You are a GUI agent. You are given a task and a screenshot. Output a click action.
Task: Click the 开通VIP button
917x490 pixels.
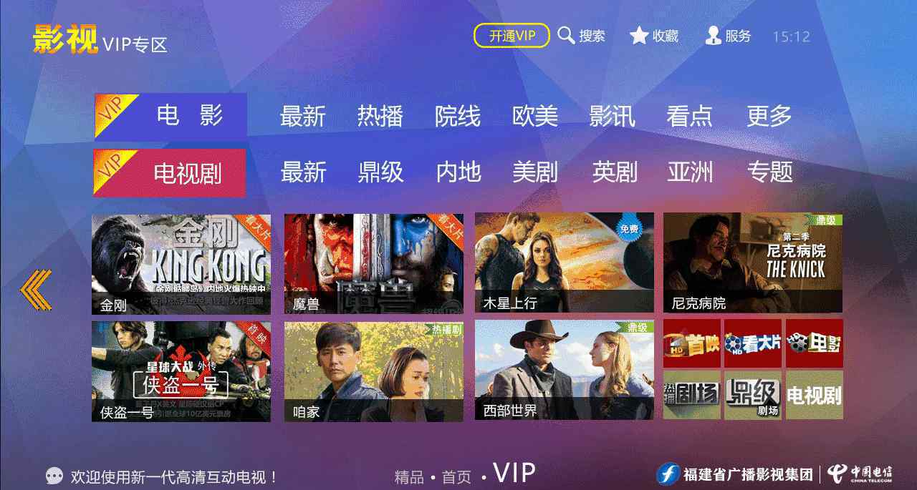(x=512, y=36)
